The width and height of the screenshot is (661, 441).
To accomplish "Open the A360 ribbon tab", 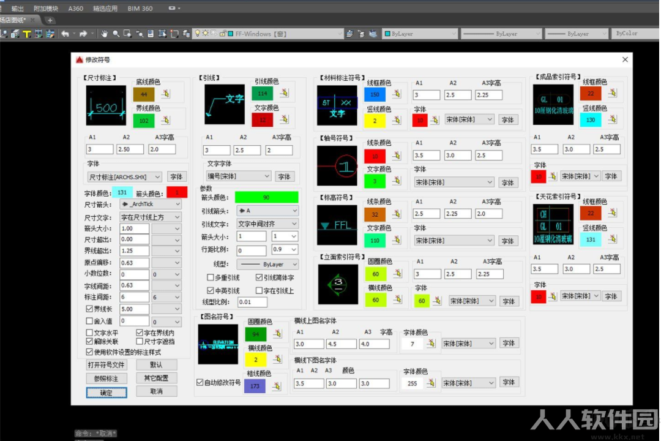I will click(75, 9).
